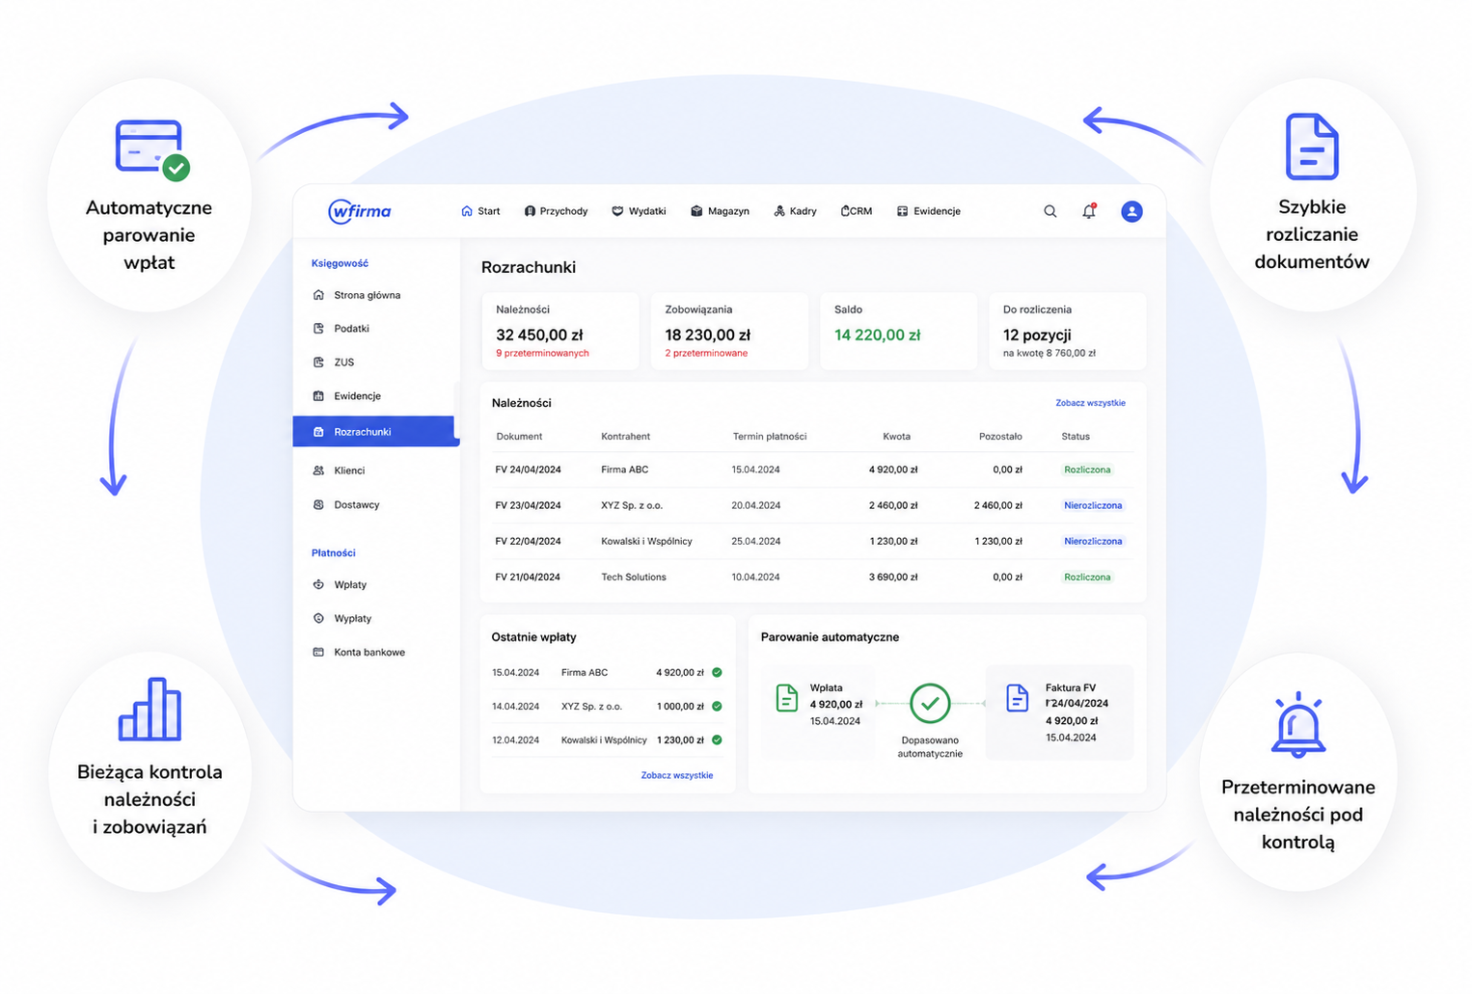1472x994 pixels.
Task: Click the wfirma logo
Action: 360,211
